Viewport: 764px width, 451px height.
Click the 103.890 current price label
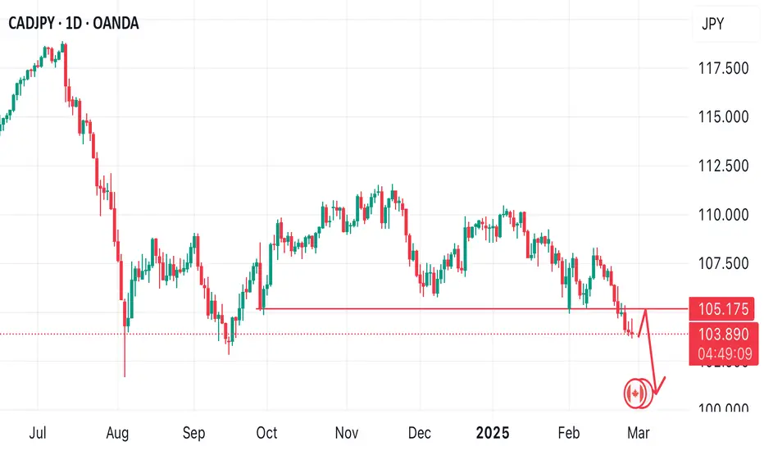[723, 334]
